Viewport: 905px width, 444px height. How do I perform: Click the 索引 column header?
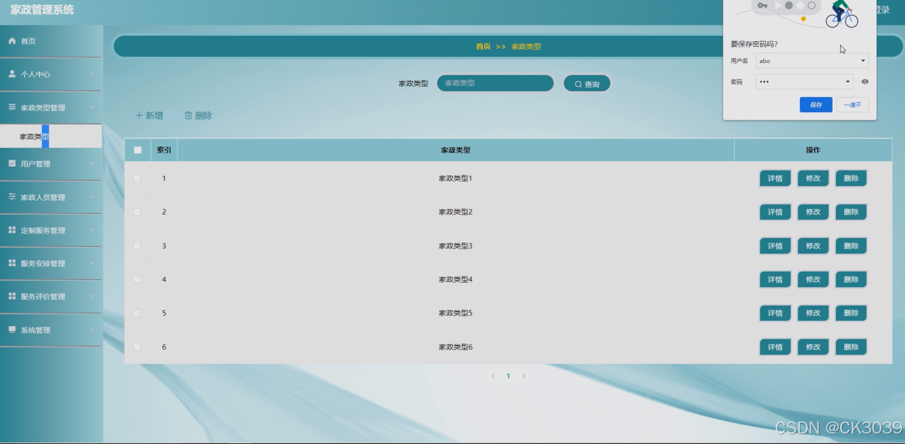(x=164, y=150)
